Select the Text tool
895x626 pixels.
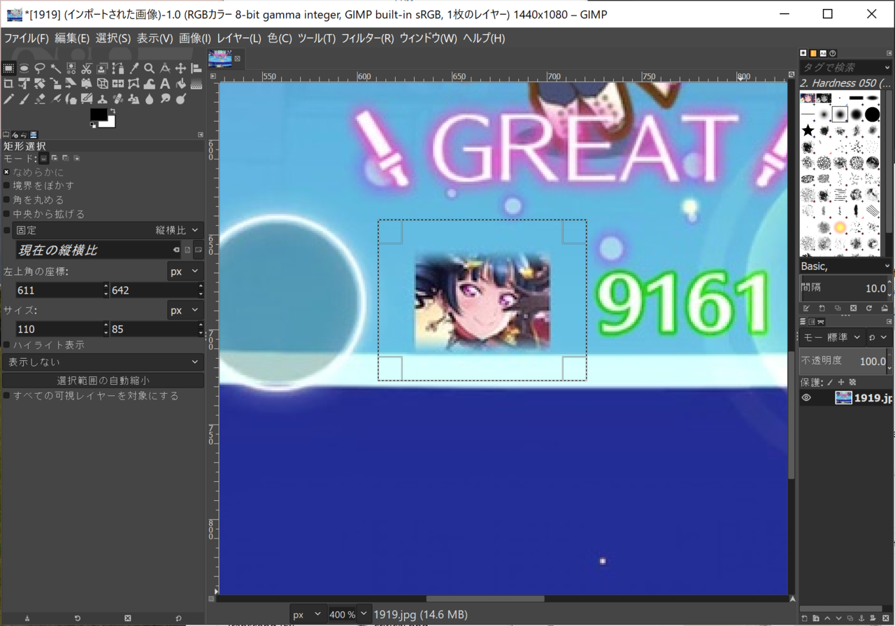coord(165,84)
